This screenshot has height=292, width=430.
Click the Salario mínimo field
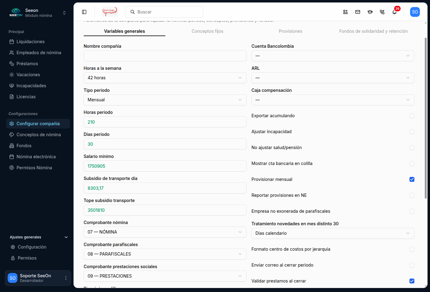(x=165, y=166)
